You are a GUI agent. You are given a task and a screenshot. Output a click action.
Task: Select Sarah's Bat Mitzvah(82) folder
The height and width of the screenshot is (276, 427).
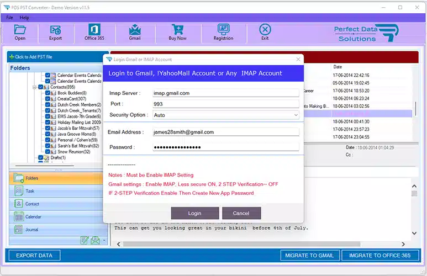78,146
